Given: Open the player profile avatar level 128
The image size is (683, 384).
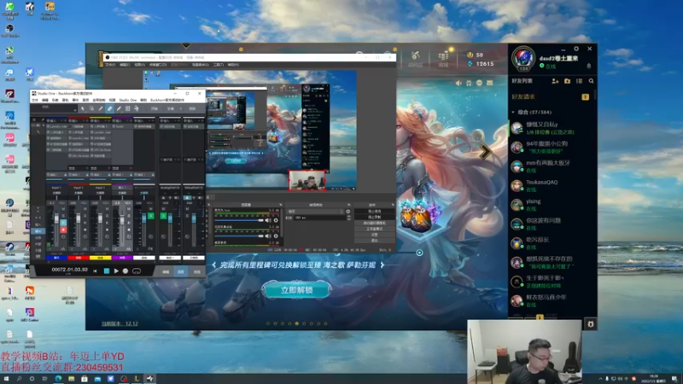Looking at the screenshot, I should [523, 58].
